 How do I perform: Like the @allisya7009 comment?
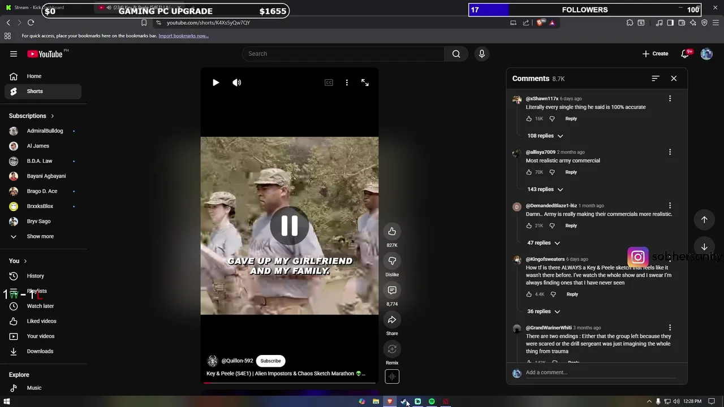point(529,172)
